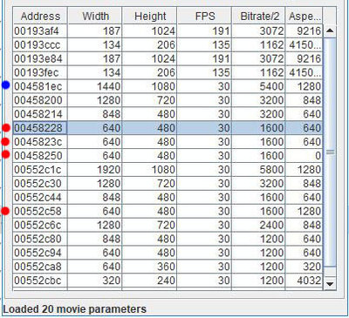Viewport: 349px width, 318px height.
Task: Select address cell 00552c94
Action: coord(40,253)
